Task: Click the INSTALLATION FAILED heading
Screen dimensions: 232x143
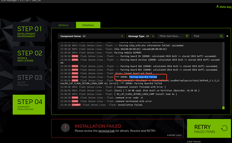Action: click(x=98, y=126)
